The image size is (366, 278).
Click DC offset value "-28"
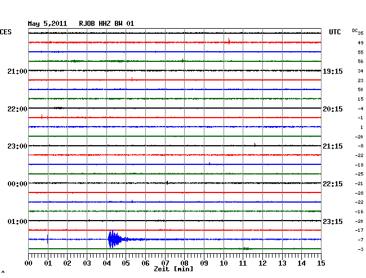[359, 193]
